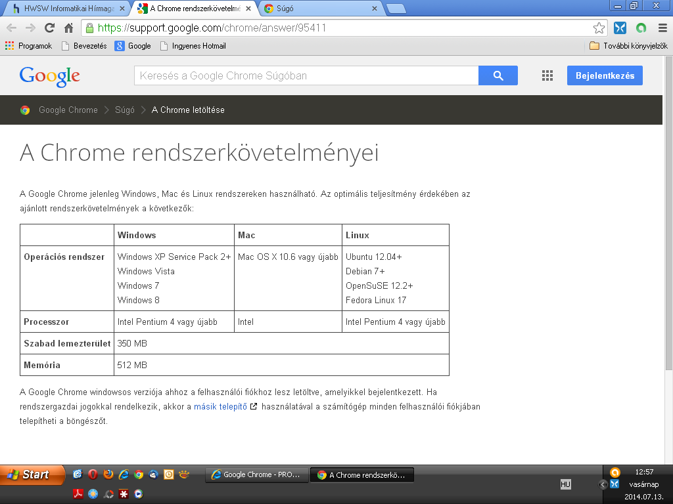Screen dimensions: 673x504
Task: Open the blue play button quick launch icon
Action: click(x=138, y=493)
